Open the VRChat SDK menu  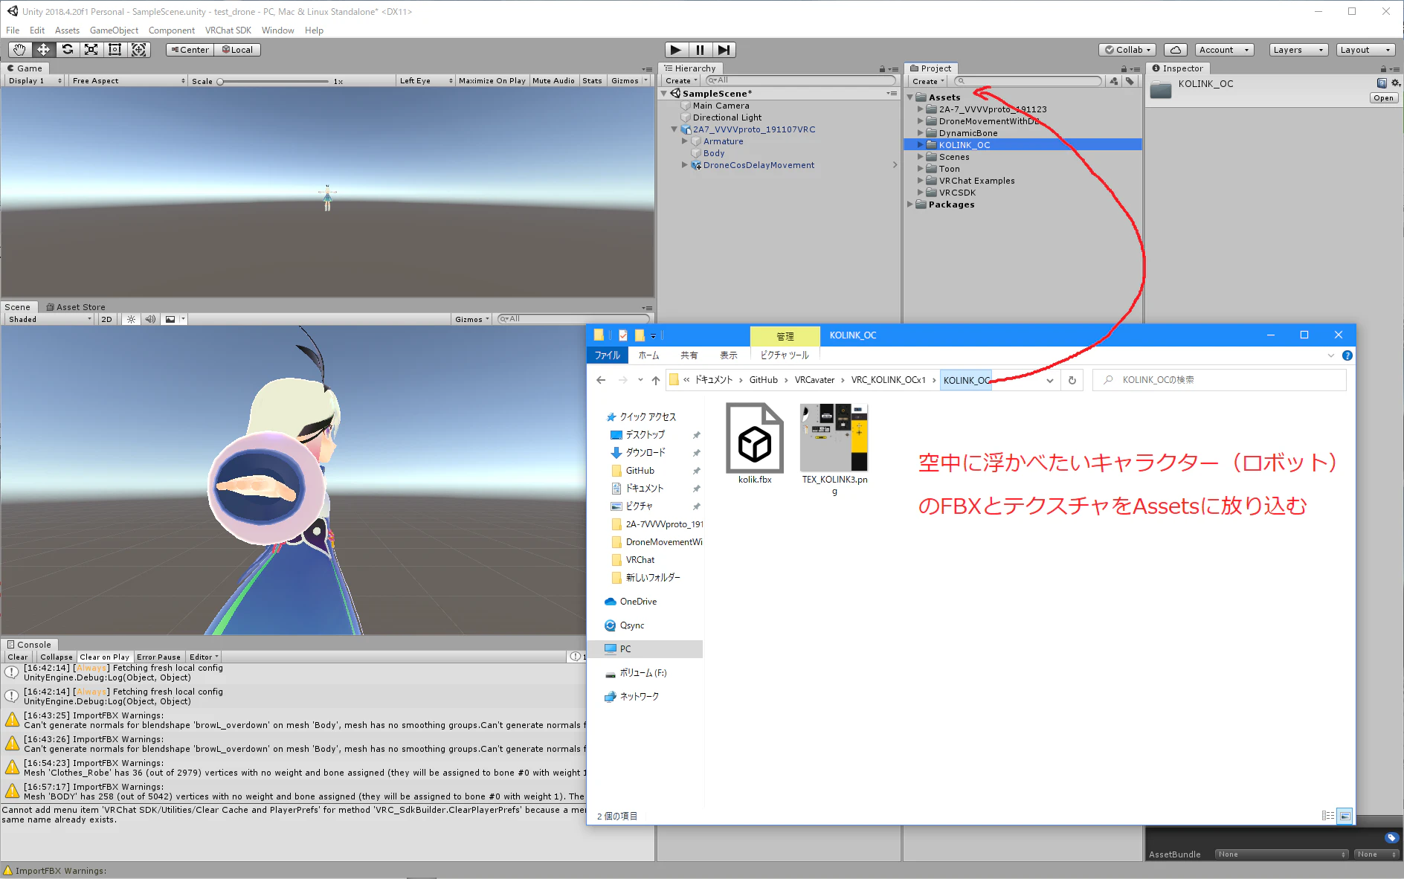(228, 30)
